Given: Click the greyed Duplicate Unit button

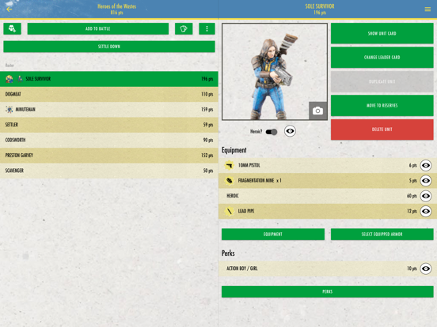Looking at the screenshot, I should pos(382,81).
